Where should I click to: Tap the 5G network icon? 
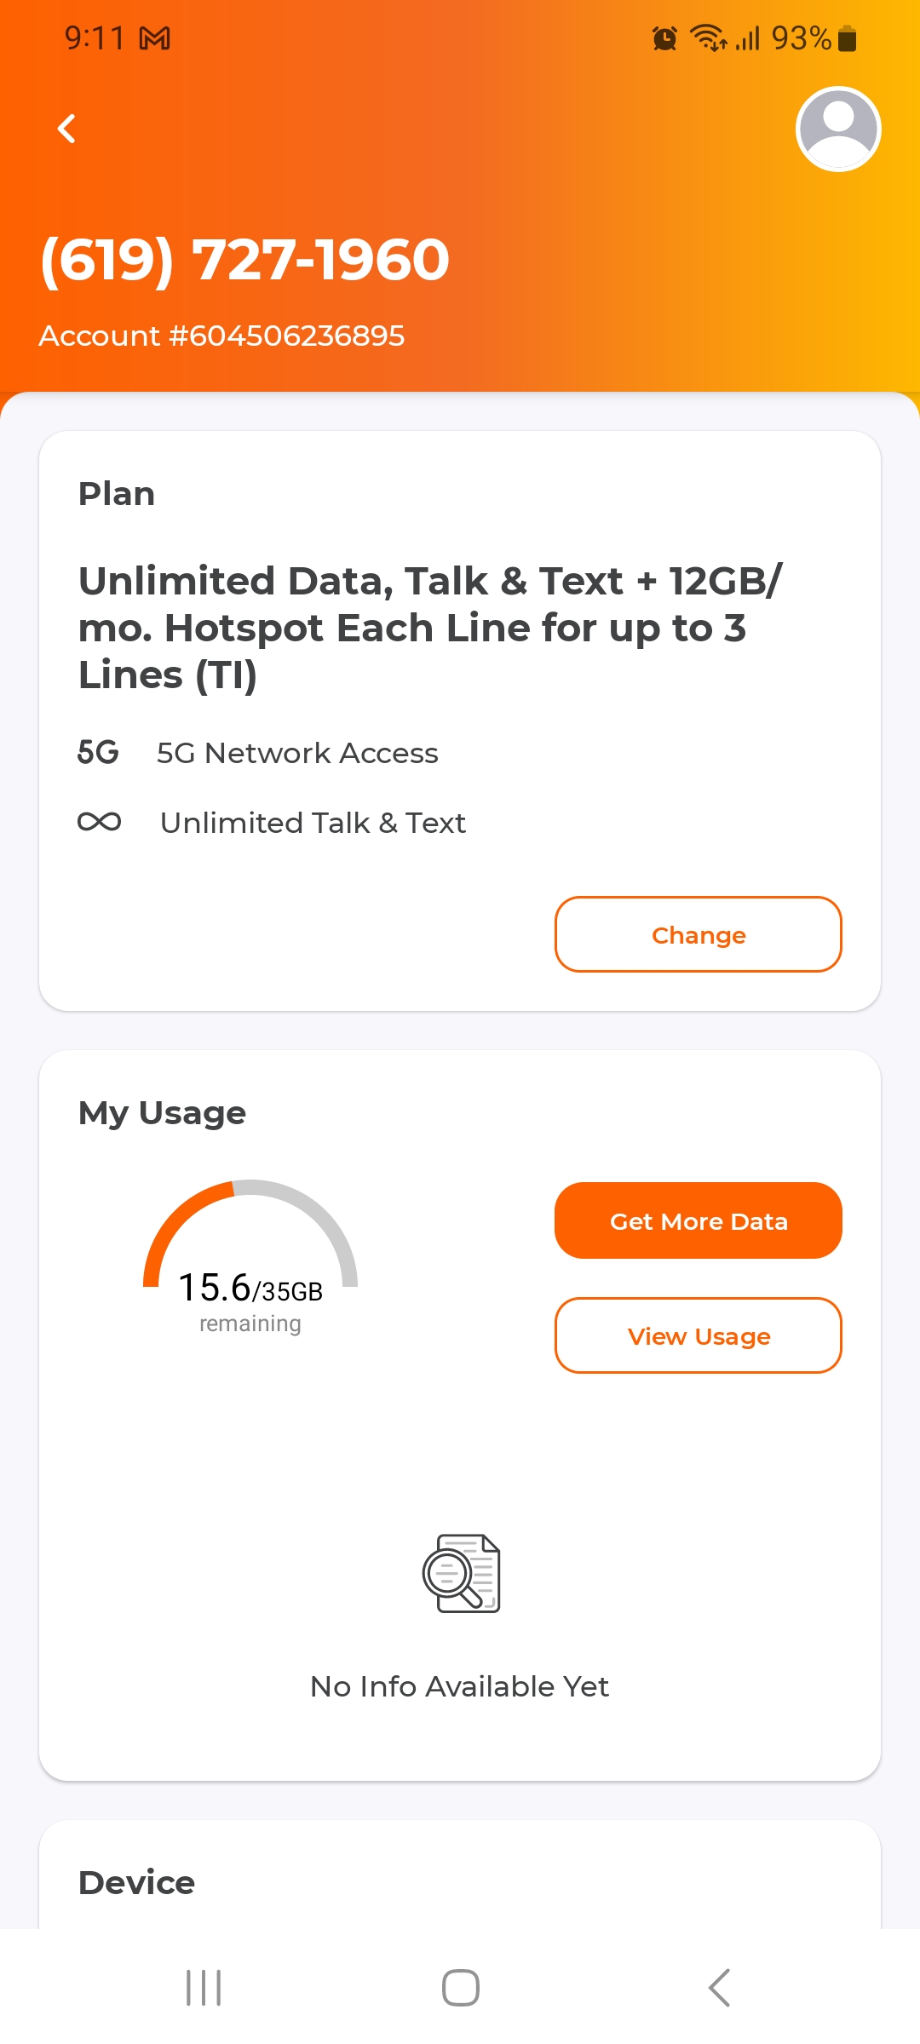tap(98, 753)
